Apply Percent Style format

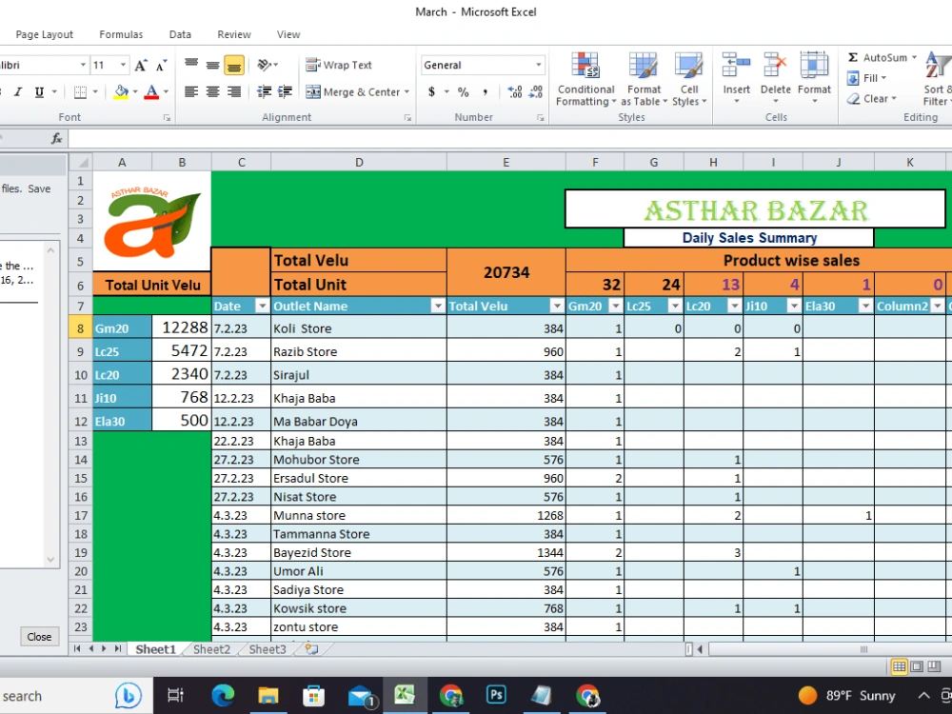tap(464, 91)
